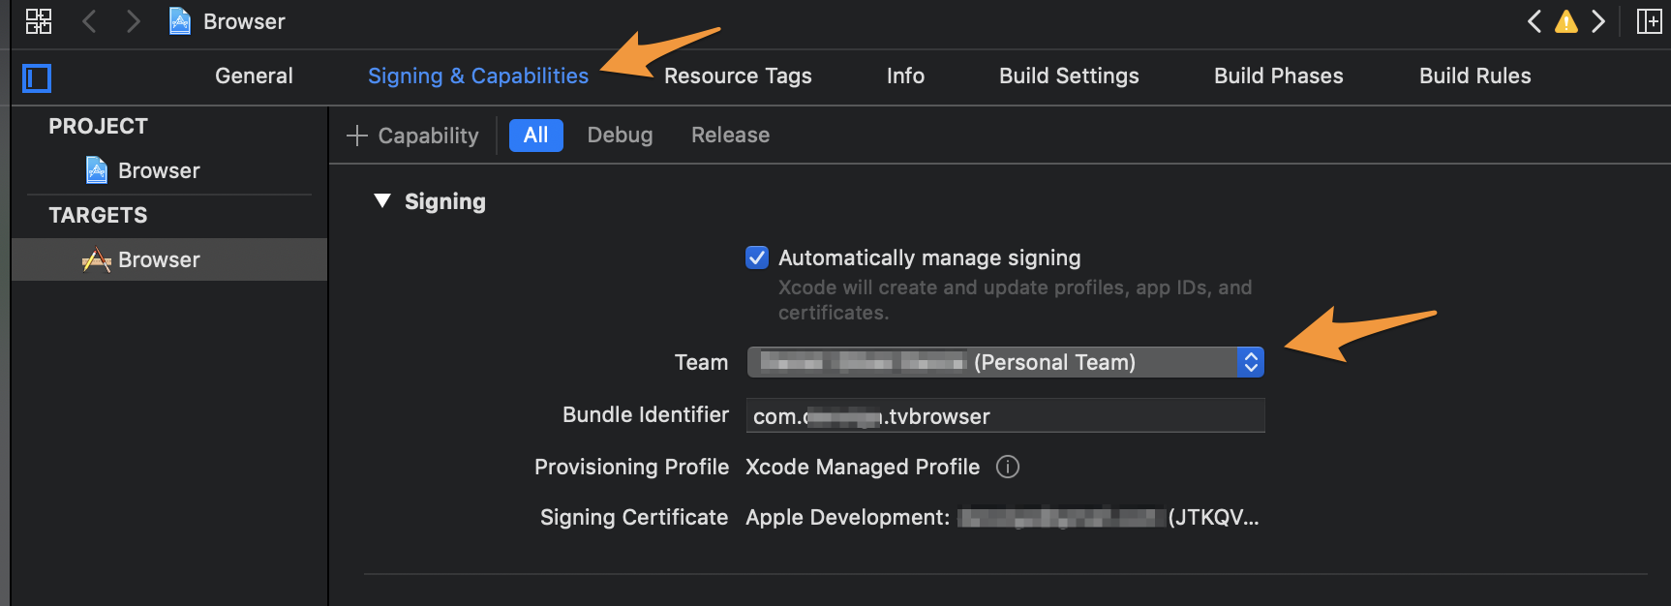The image size is (1671, 606).
Task: Add a new Capability
Action: [x=413, y=136]
